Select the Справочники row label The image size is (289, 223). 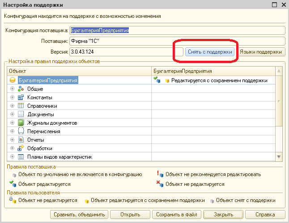(42, 106)
